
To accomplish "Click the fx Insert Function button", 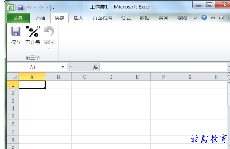I will coord(95,67).
